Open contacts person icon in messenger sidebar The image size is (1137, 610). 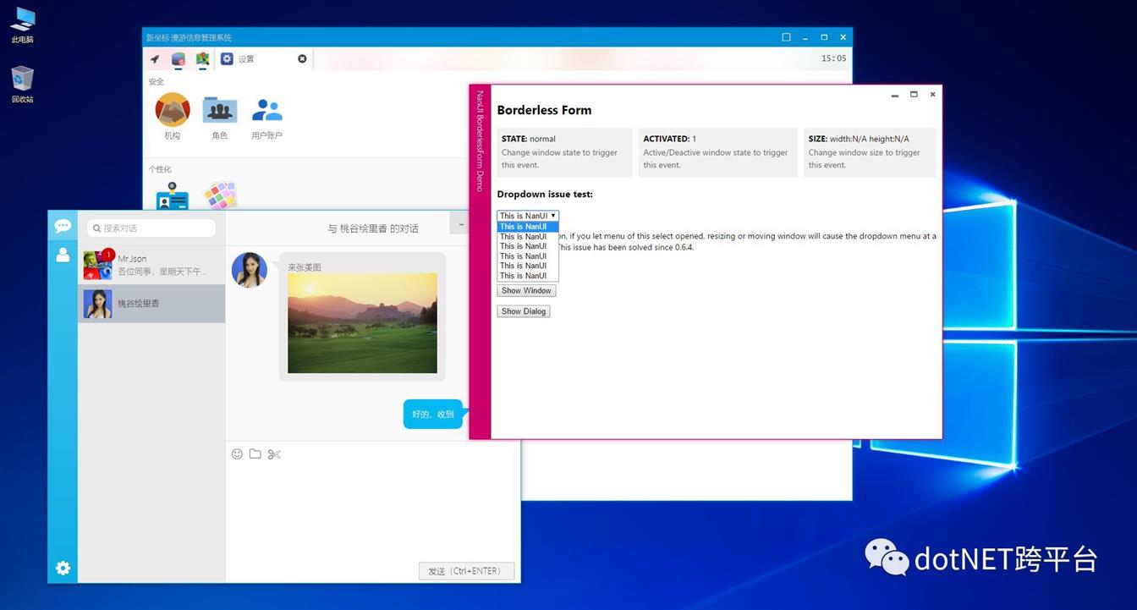63,254
